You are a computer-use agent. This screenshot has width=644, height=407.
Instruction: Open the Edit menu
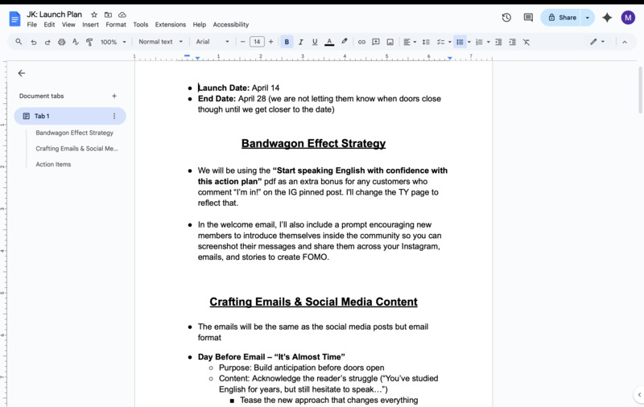pyautogui.click(x=49, y=25)
